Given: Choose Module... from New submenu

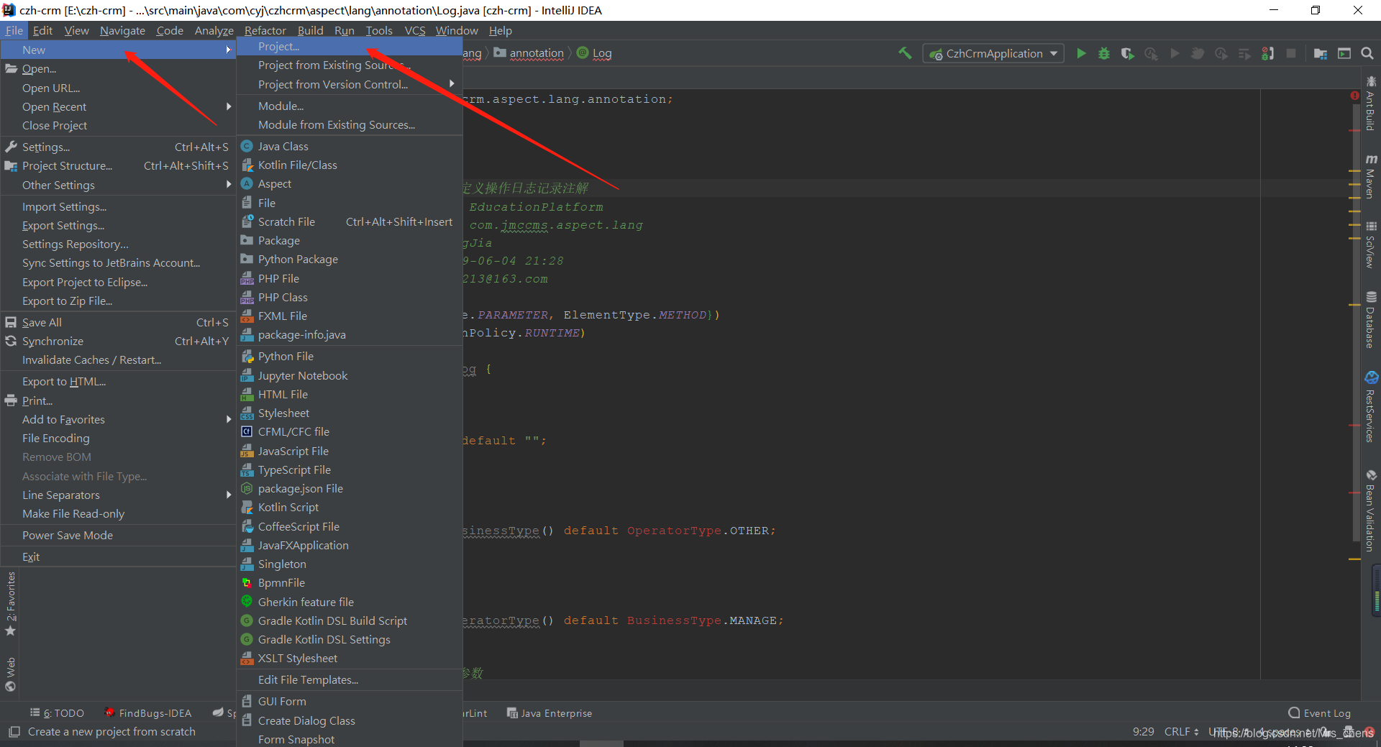Looking at the screenshot, I should [x=350, y=106].
